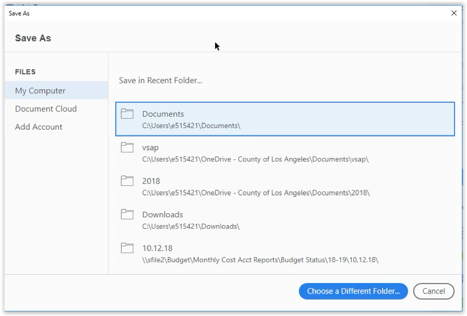The image size is (467, 316).
Task: Click the folder icon beside 10.12.18
Action: [127, 248]
